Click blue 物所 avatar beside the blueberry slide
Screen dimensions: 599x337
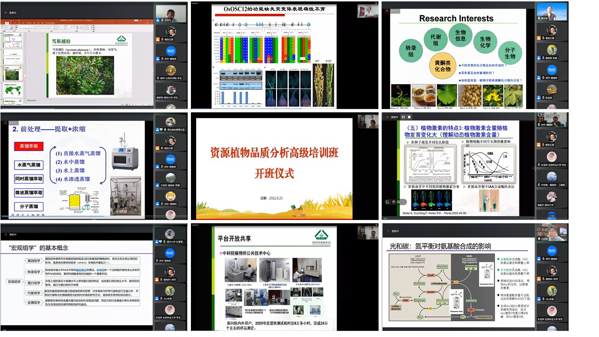171,51
